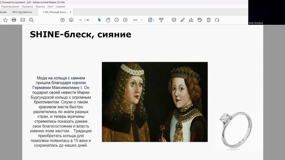Rotate the view with the circular arrow icon

pyautogui.click(x=217, y=20)
